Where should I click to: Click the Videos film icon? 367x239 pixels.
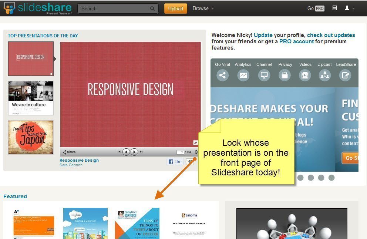(x=305, y=75)
